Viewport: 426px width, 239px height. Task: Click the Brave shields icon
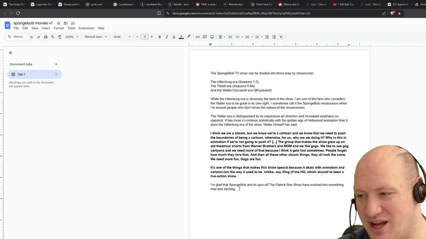pos(392,13)
